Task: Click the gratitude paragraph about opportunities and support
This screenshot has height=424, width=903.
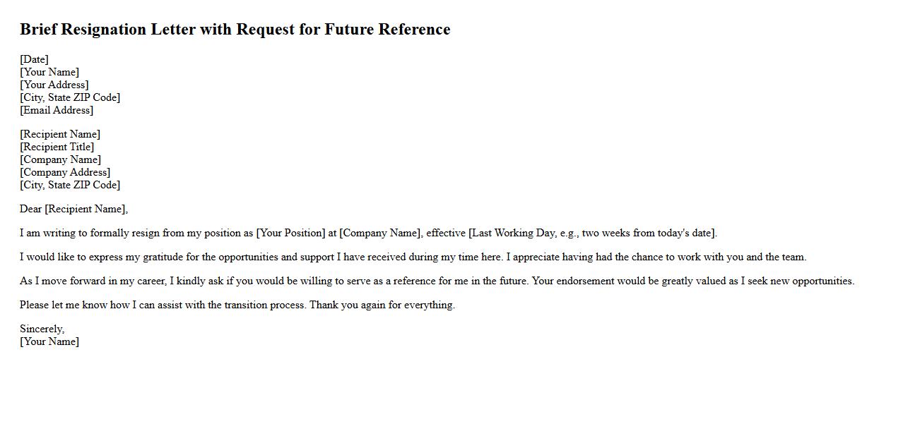Action: coord(413,257)
